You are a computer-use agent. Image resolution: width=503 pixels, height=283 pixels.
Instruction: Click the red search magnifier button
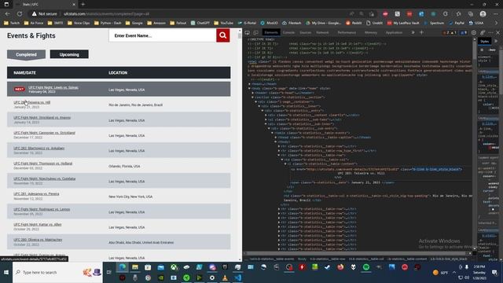pos(223,35)
